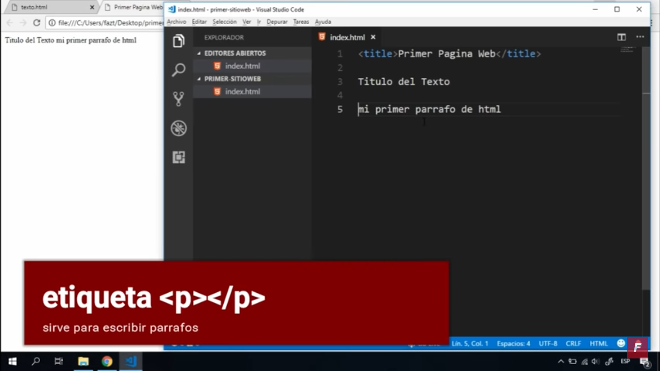The width and height of the screenshot is (660, 371).
Task: Click the EXPLORADOR panel title
Action: coord(224,37)
